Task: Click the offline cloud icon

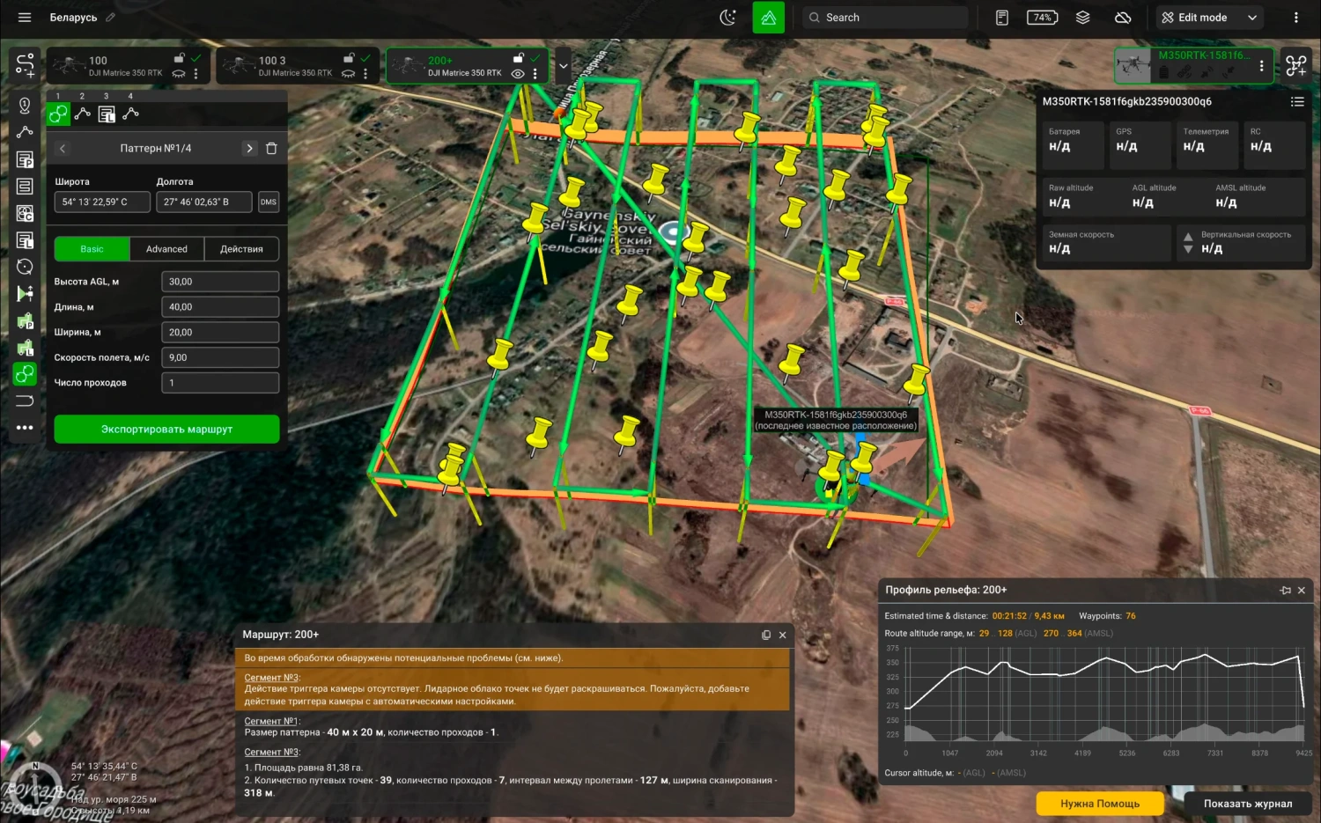Action: (x=1122, y=18)
